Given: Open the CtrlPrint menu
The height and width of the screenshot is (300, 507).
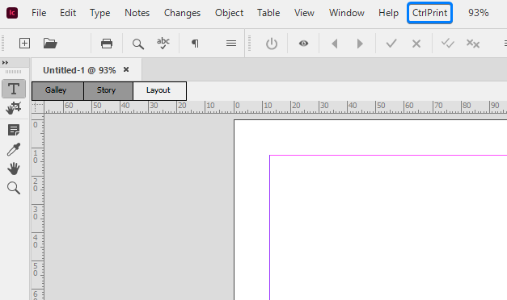Looking at the screenshot, I should [429, 13].
